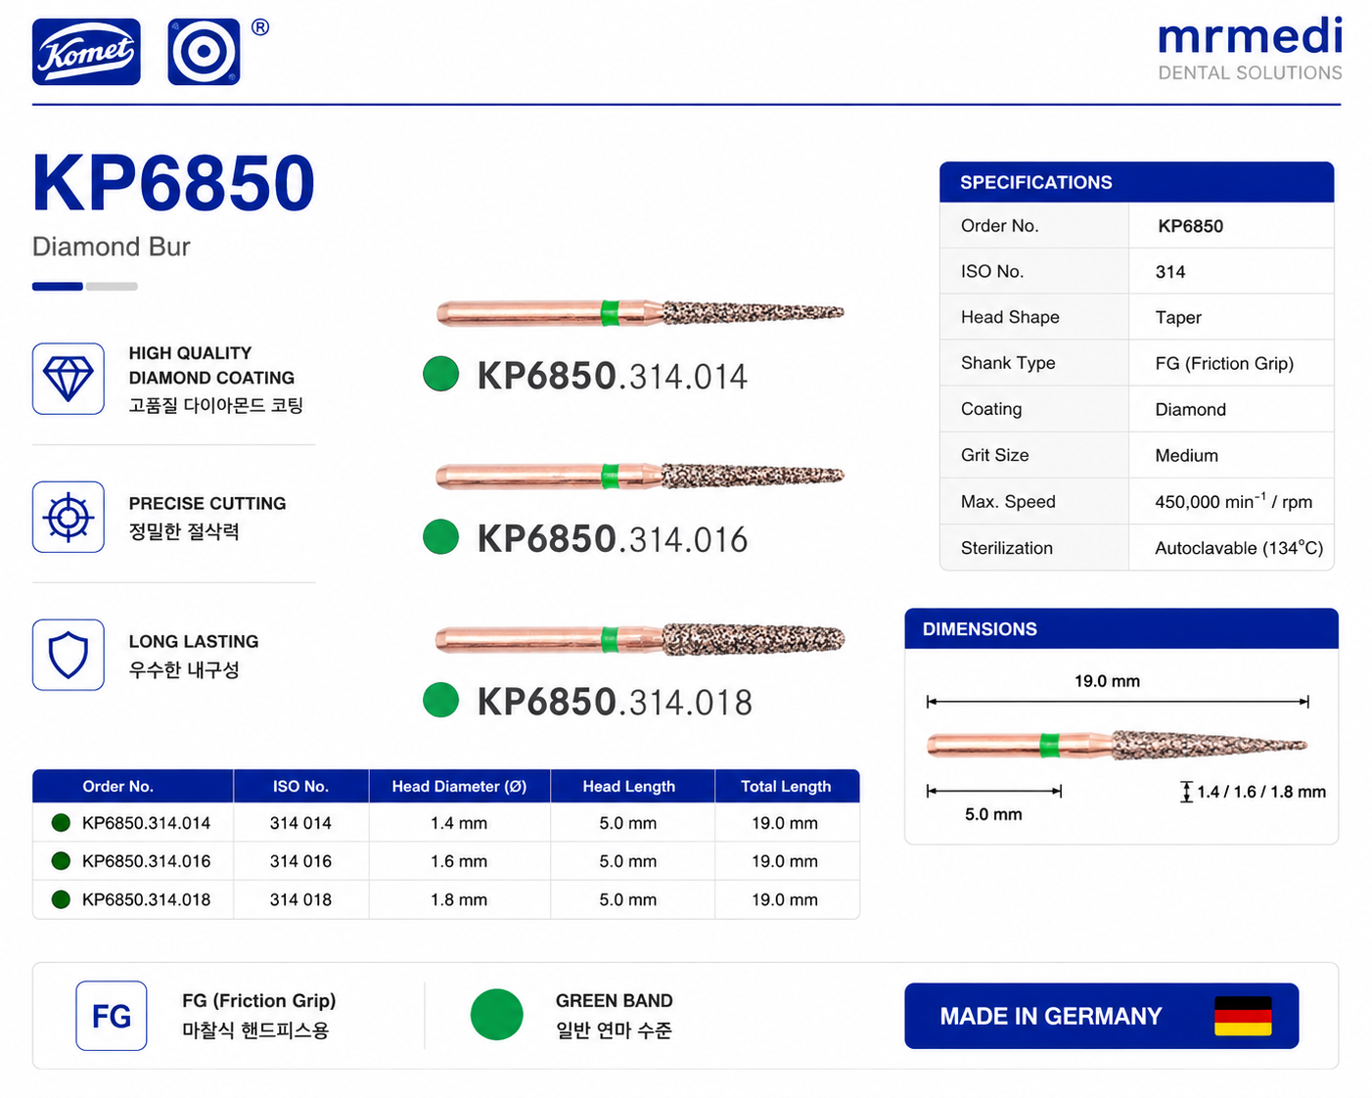This screenshot has width=1372, height=1098.
Task: Select the KP6850.314.016 table row order number
Action: click(146, 861)
